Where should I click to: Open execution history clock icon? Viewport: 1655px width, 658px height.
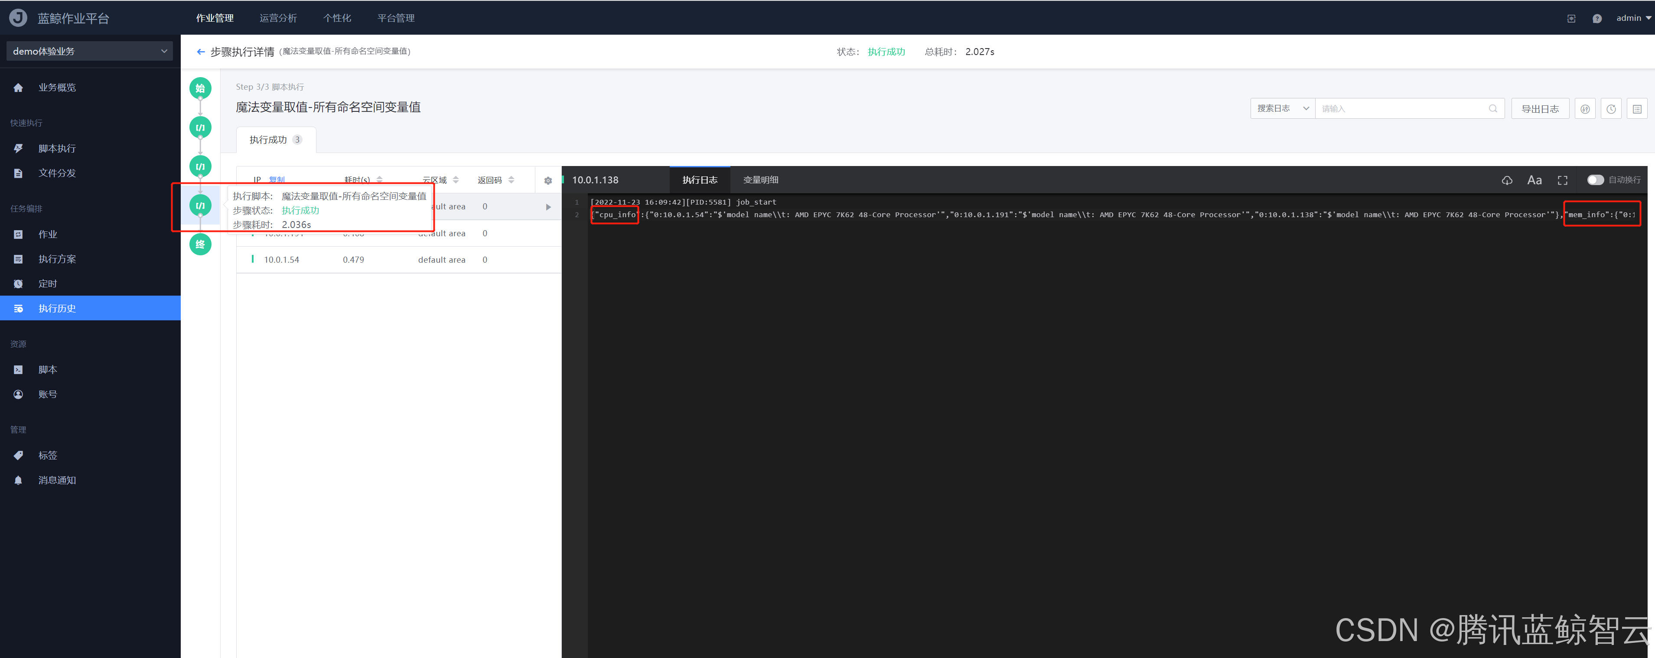[x=1611, y=109]
